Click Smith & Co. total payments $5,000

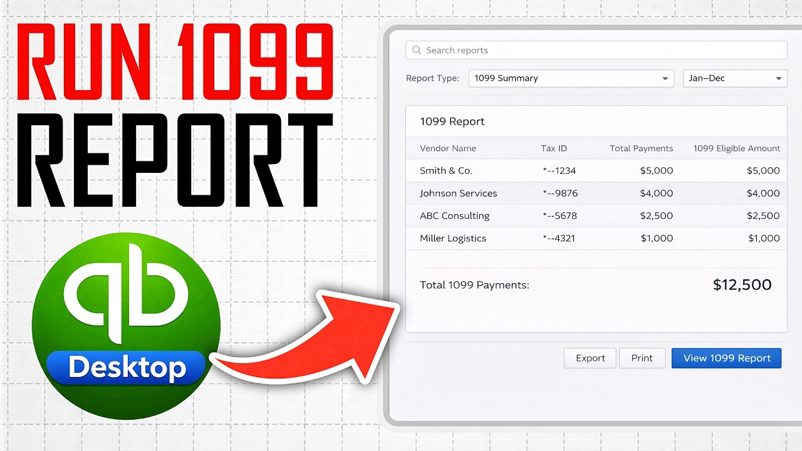[x=657, y=170]
